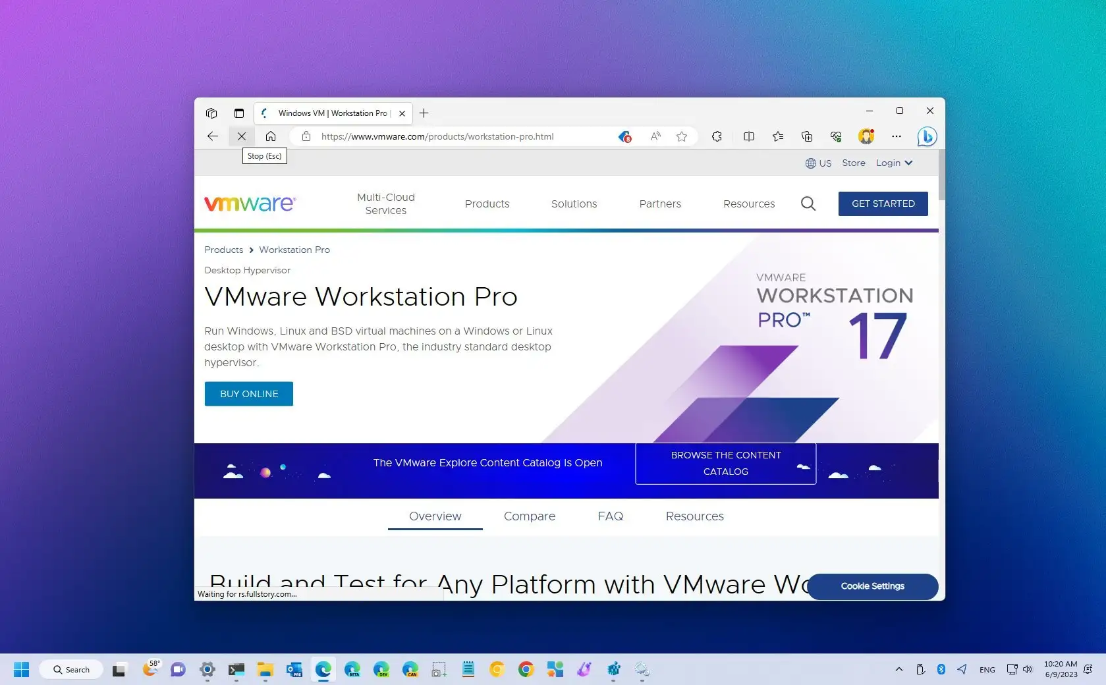Open Snipping Tool from the taskbar
Image resolution: width=1106 pixels, height=685 pixels.
[439, 670]
